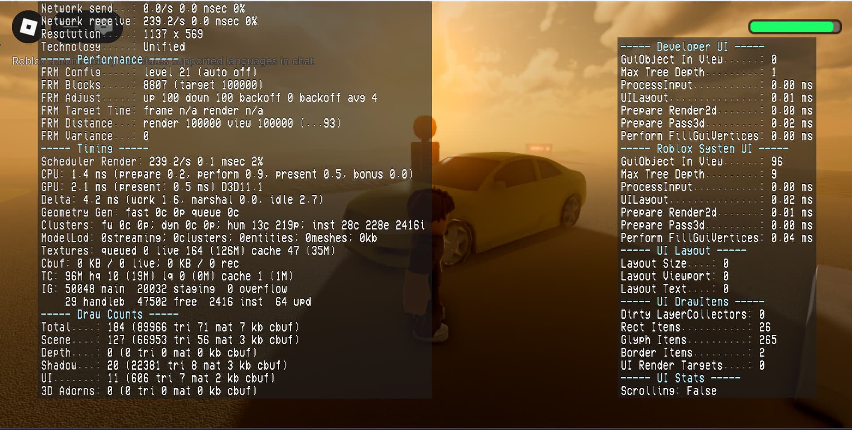
Task: Click the green health bar
Action: (x=795, y=27)
